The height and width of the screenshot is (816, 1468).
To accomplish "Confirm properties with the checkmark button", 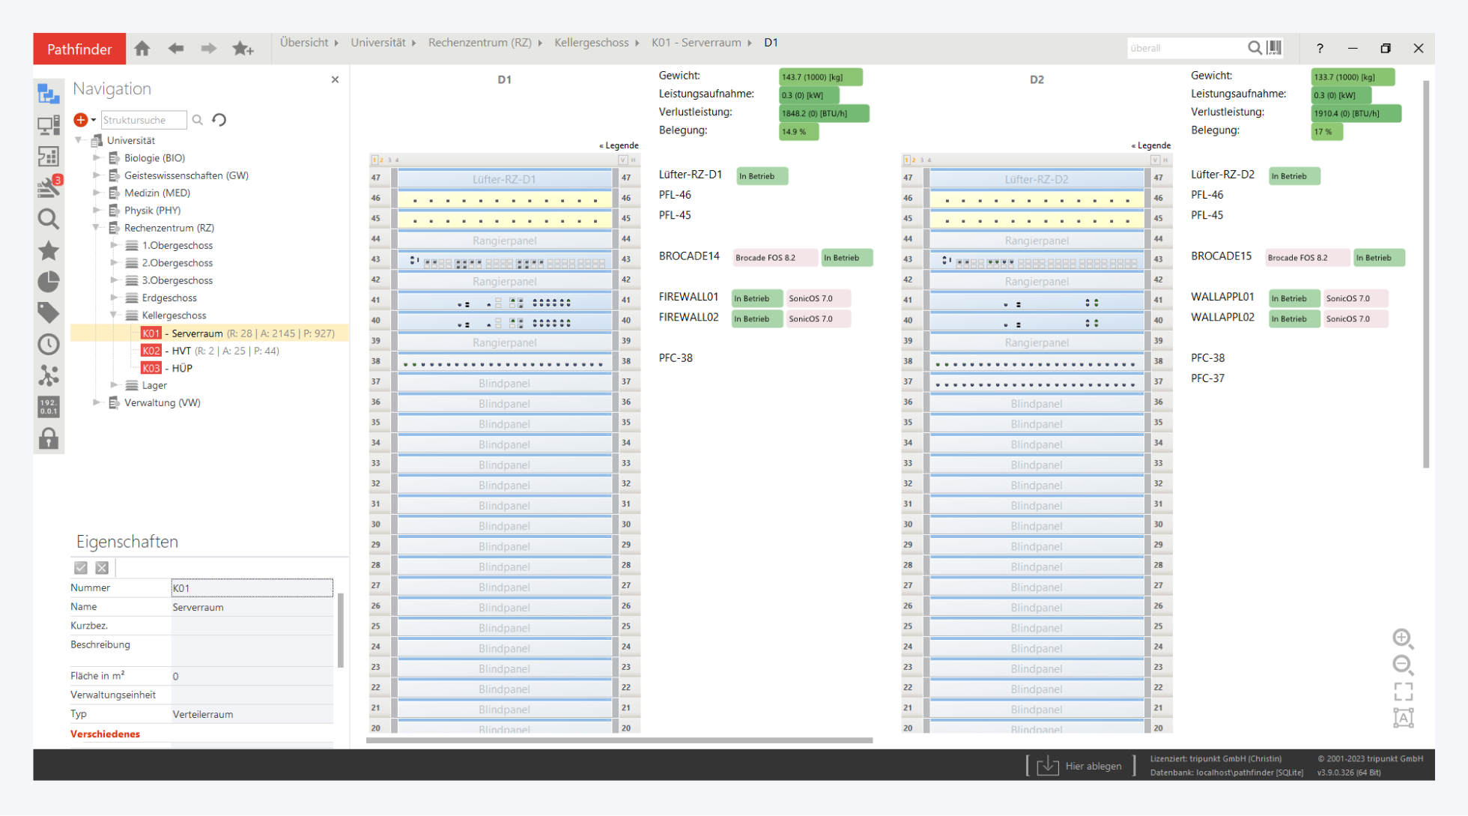I will coord(81,568).
